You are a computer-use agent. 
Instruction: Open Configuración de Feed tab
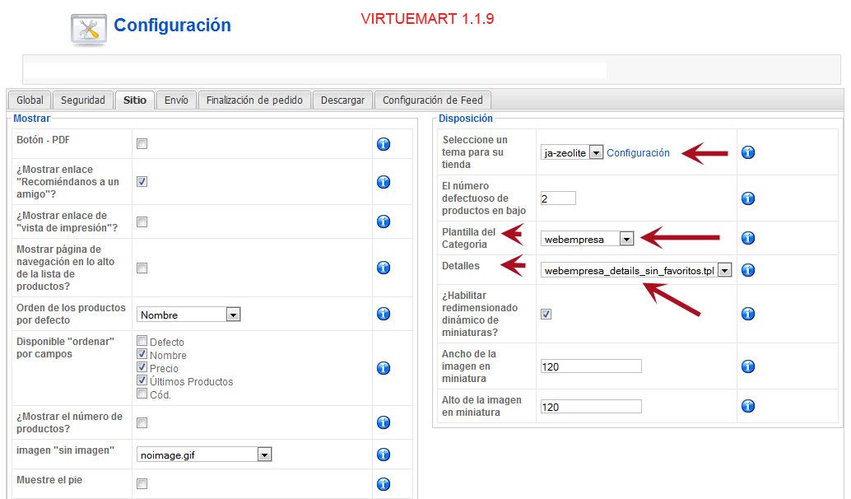[433, 100]
